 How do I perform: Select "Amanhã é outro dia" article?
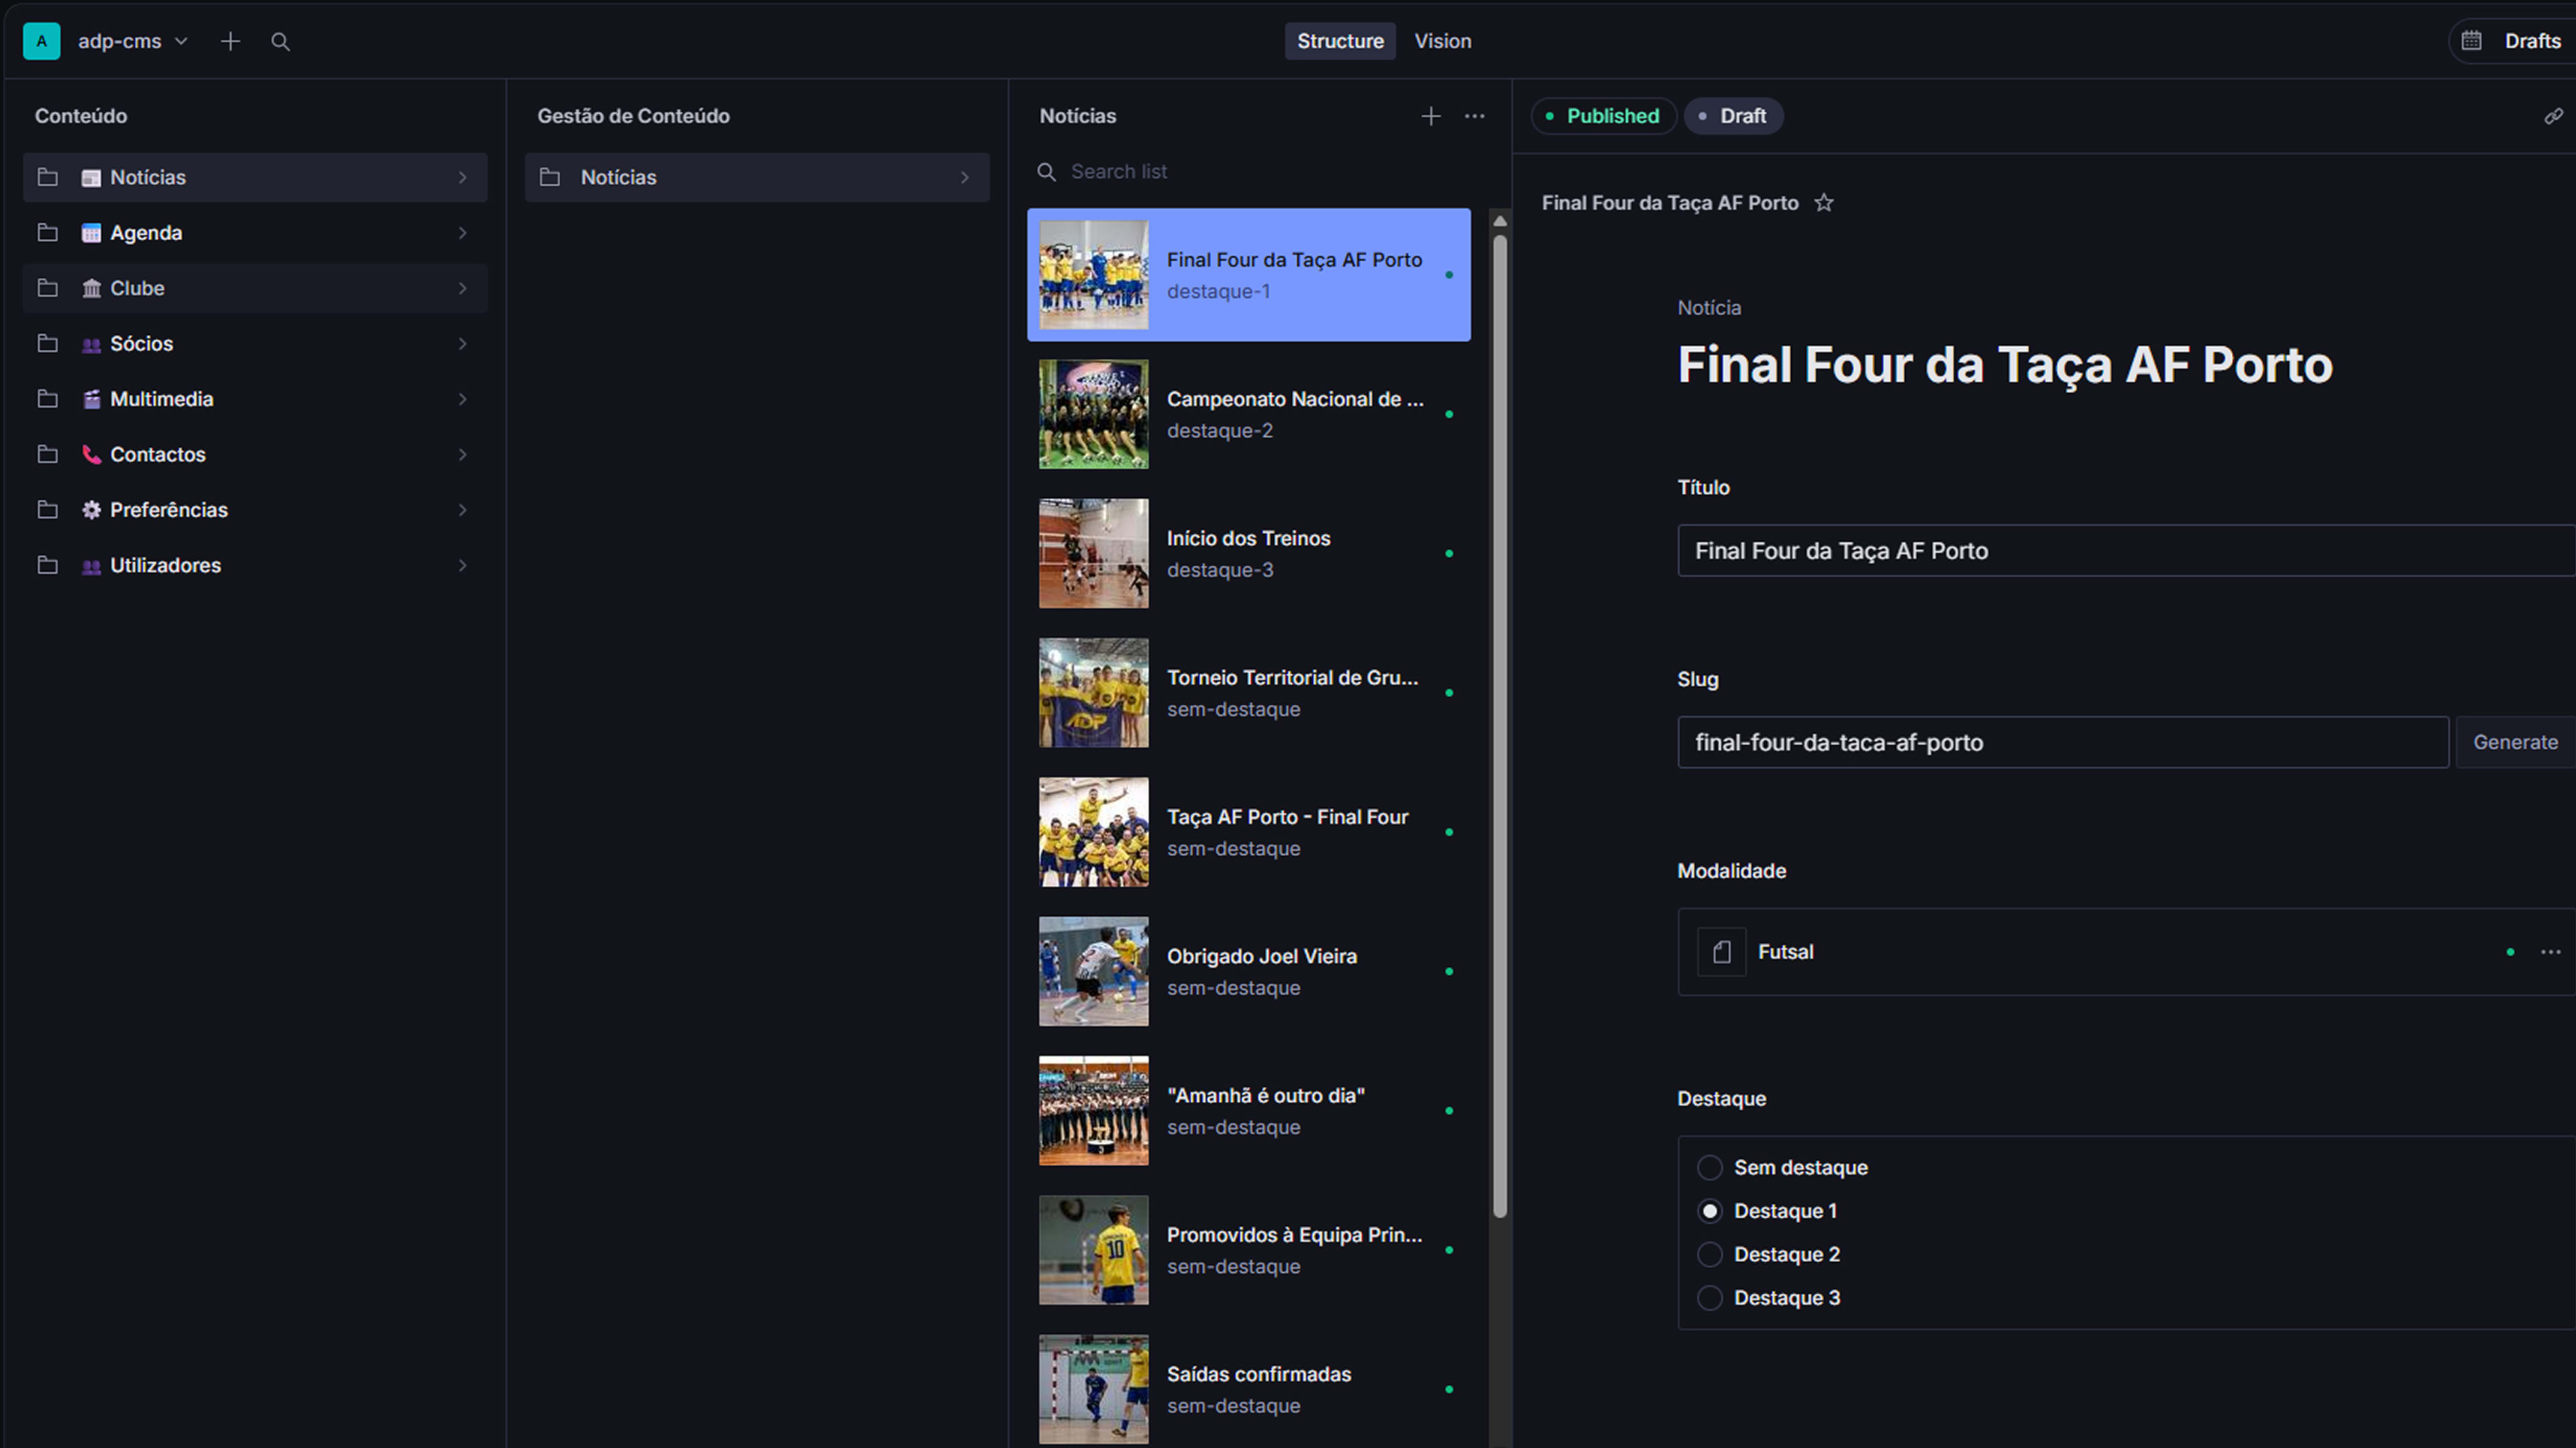coord(1248,1111)
